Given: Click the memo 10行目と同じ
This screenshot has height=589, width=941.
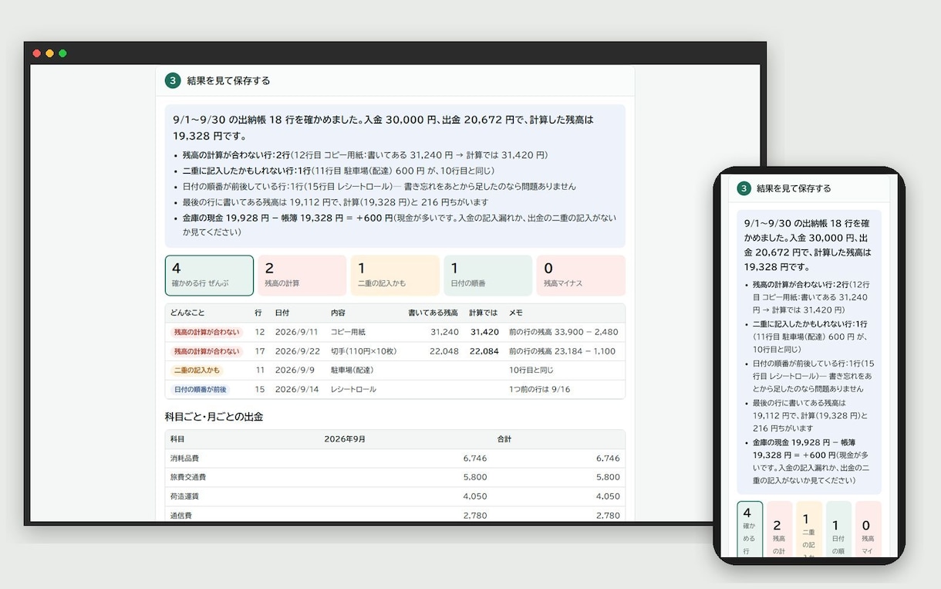Looking at the screenshot, I should click(531, 371).
